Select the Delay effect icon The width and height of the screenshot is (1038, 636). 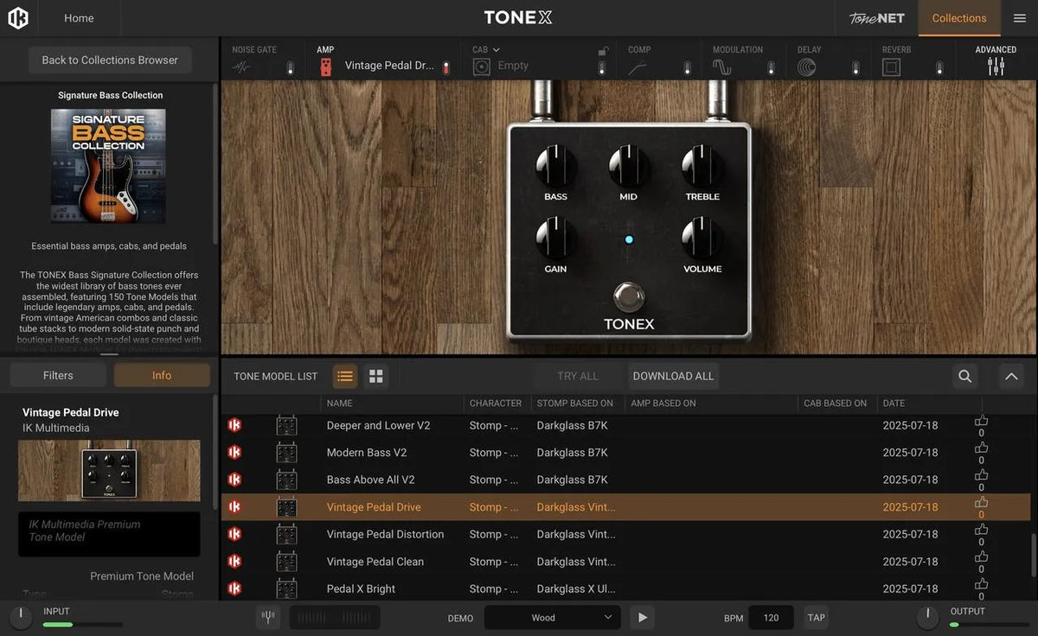807,65
